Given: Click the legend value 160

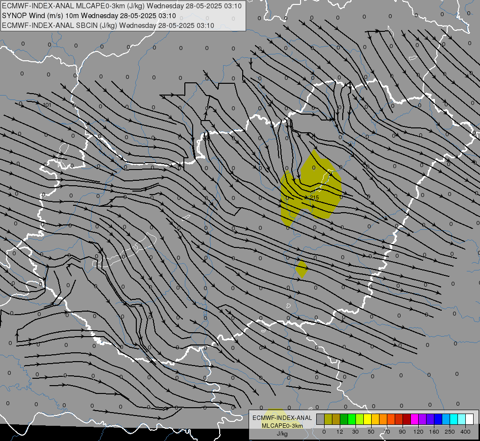Looking at the screenshot, I should click(434, 432).
